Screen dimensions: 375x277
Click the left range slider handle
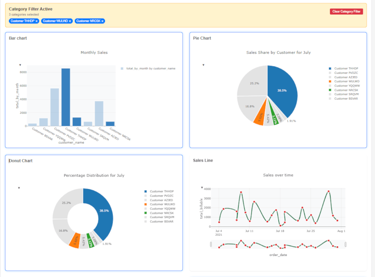coord(211,244)
